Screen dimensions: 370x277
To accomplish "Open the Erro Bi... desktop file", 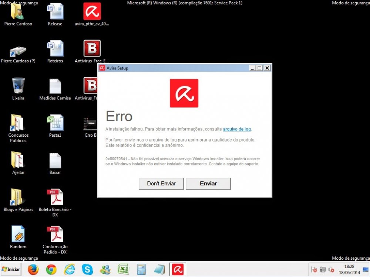I will coord(91,127).
